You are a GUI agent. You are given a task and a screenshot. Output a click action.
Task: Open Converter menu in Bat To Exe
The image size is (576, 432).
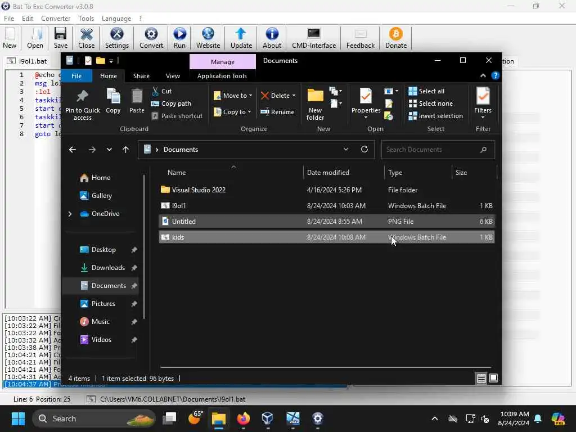tap(56, 19)
